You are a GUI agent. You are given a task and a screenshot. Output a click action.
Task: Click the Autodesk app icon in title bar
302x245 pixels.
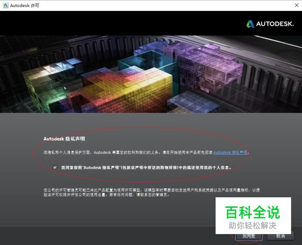click(6, 5)
